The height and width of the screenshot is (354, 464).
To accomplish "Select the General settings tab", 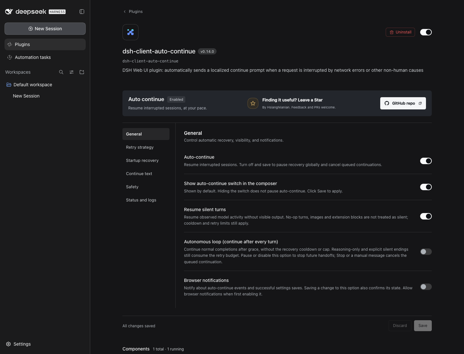I will pyautogui.click(x=146, y=134).
